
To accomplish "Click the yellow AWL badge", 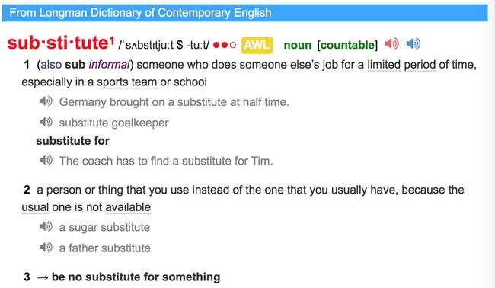I will (257, 45).
